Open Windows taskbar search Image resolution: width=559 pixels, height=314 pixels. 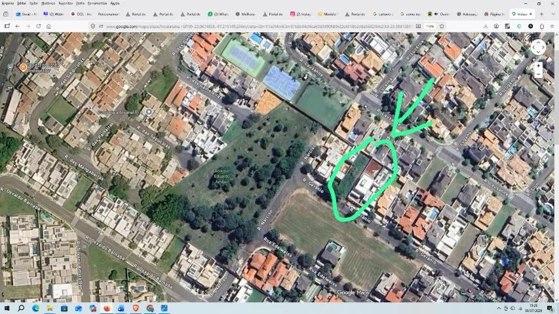coord(21,308)
